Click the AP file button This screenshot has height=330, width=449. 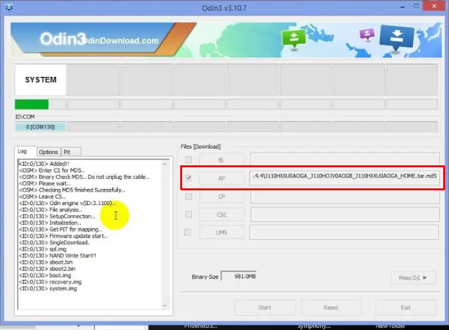click(222, 178)
